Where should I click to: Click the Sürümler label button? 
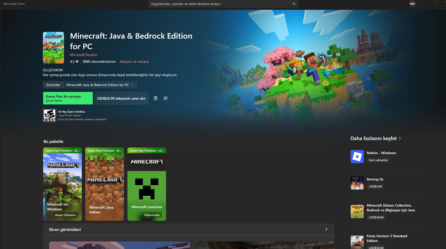click(53, 85)
